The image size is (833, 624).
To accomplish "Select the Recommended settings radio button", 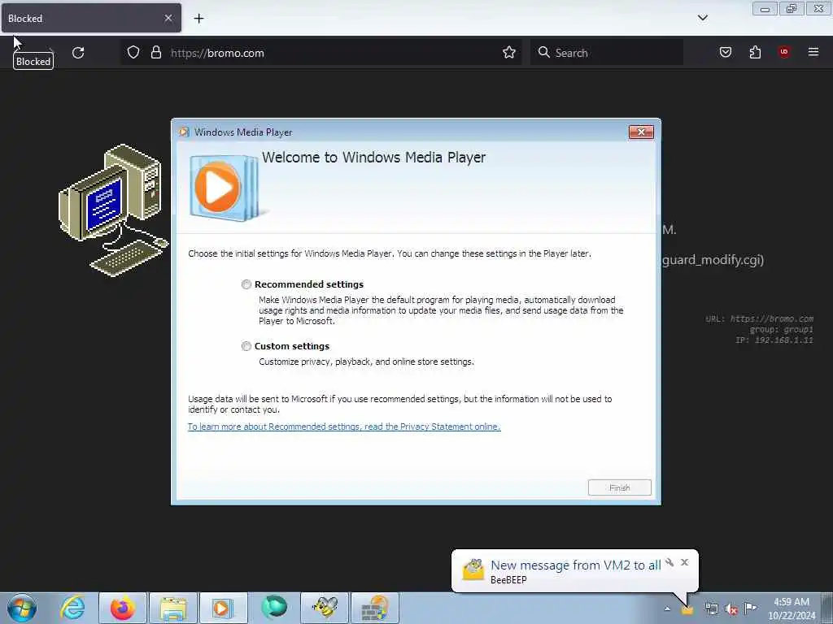I will click(x=246, y=284).
